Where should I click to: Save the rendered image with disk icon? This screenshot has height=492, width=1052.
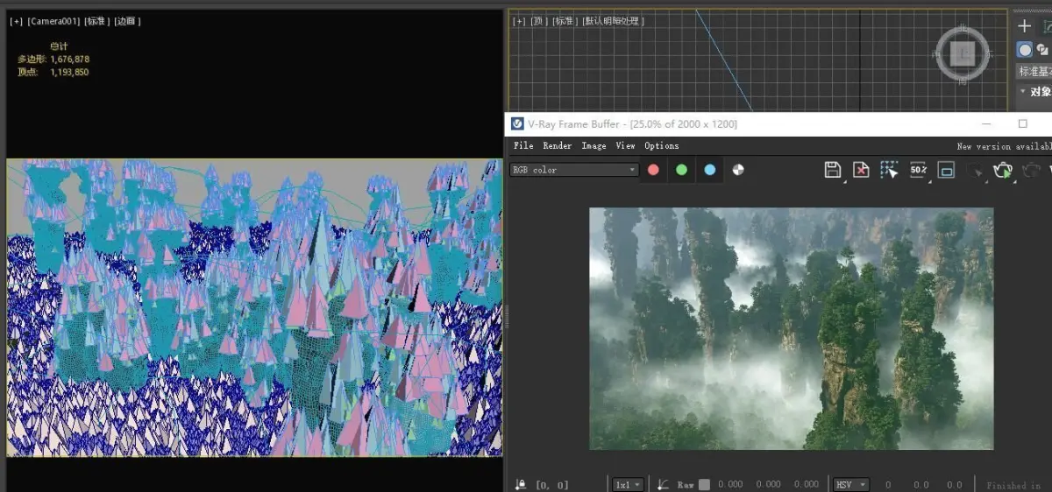click(x=833, y=170)
